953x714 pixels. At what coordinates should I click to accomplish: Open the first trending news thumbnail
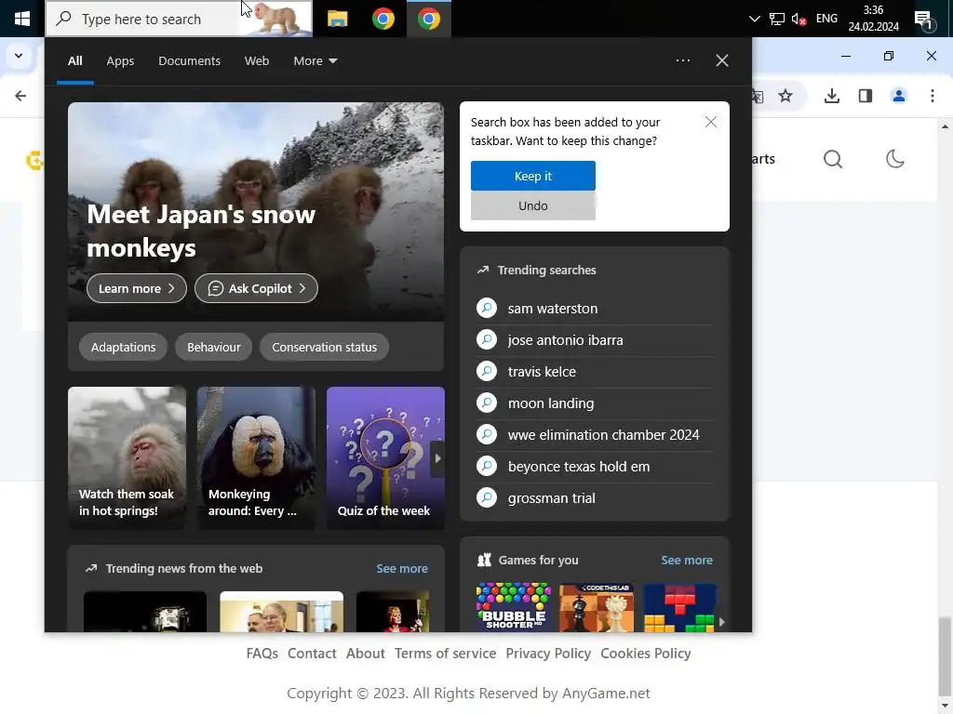click(x=144, y=612)
